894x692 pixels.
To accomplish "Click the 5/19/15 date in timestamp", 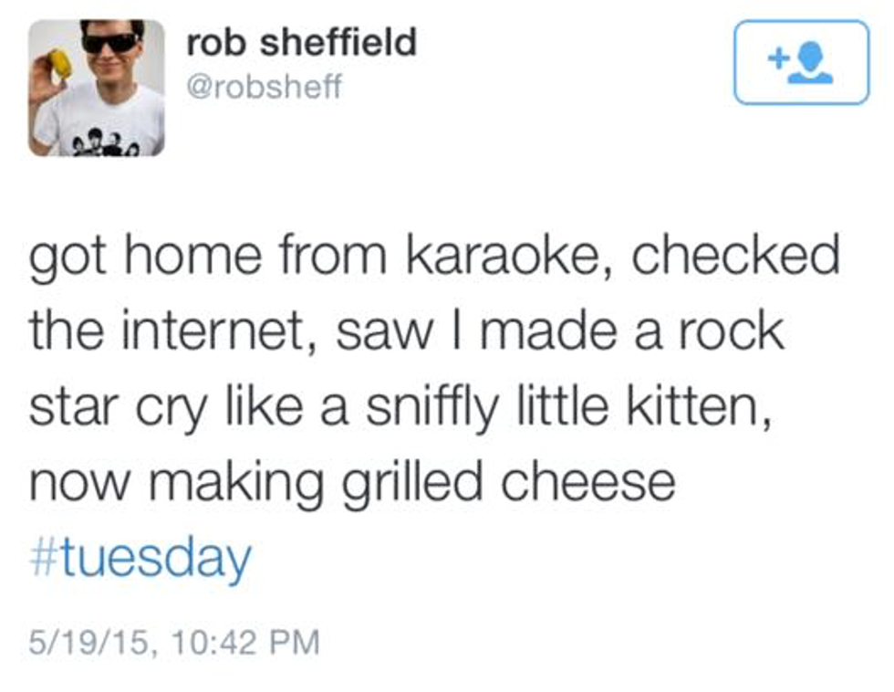I will (85, 642).
